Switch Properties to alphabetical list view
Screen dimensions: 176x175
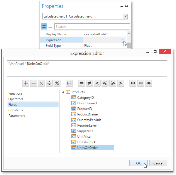tap(50, 26)
